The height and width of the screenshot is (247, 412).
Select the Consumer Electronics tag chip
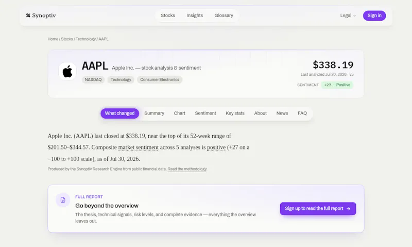[160, 80]
